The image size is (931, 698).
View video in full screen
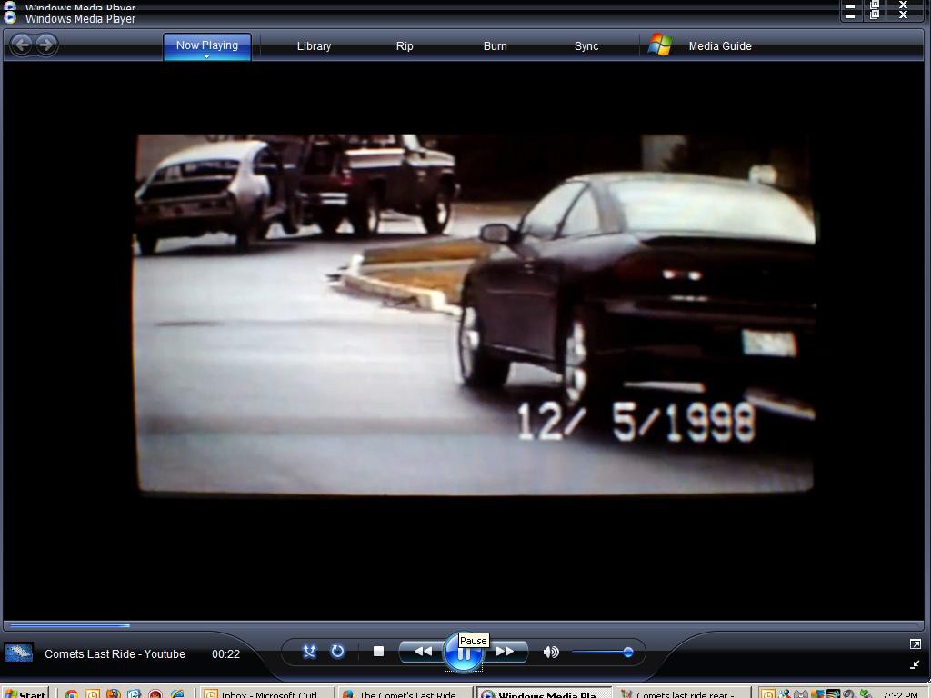coord(915,644)
